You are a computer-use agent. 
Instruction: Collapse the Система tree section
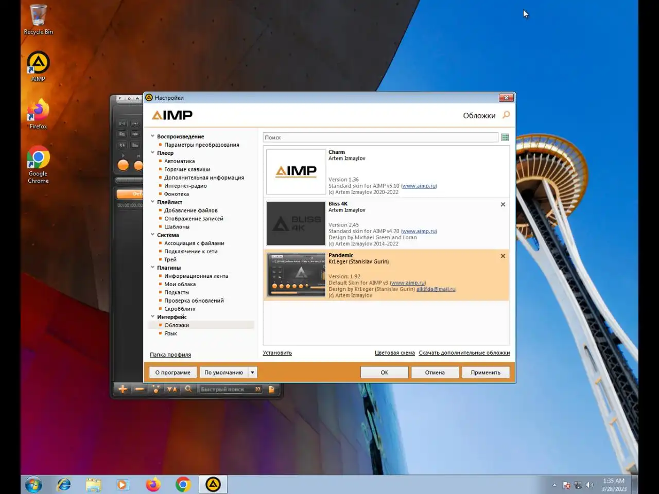coord(152,235)
